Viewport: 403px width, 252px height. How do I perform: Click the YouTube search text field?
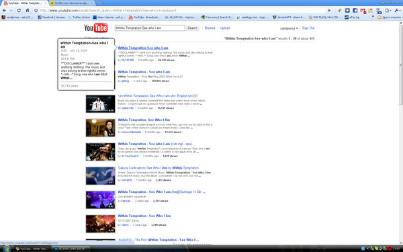pos(150,28)
